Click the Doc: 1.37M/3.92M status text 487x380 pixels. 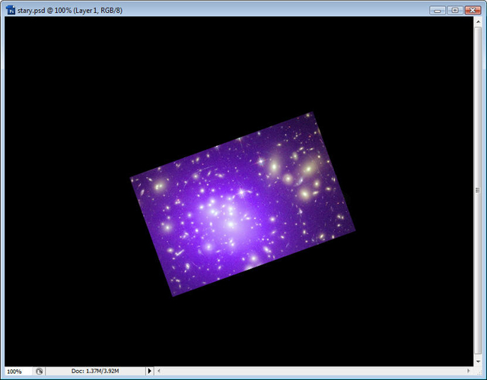pos(95,371)
